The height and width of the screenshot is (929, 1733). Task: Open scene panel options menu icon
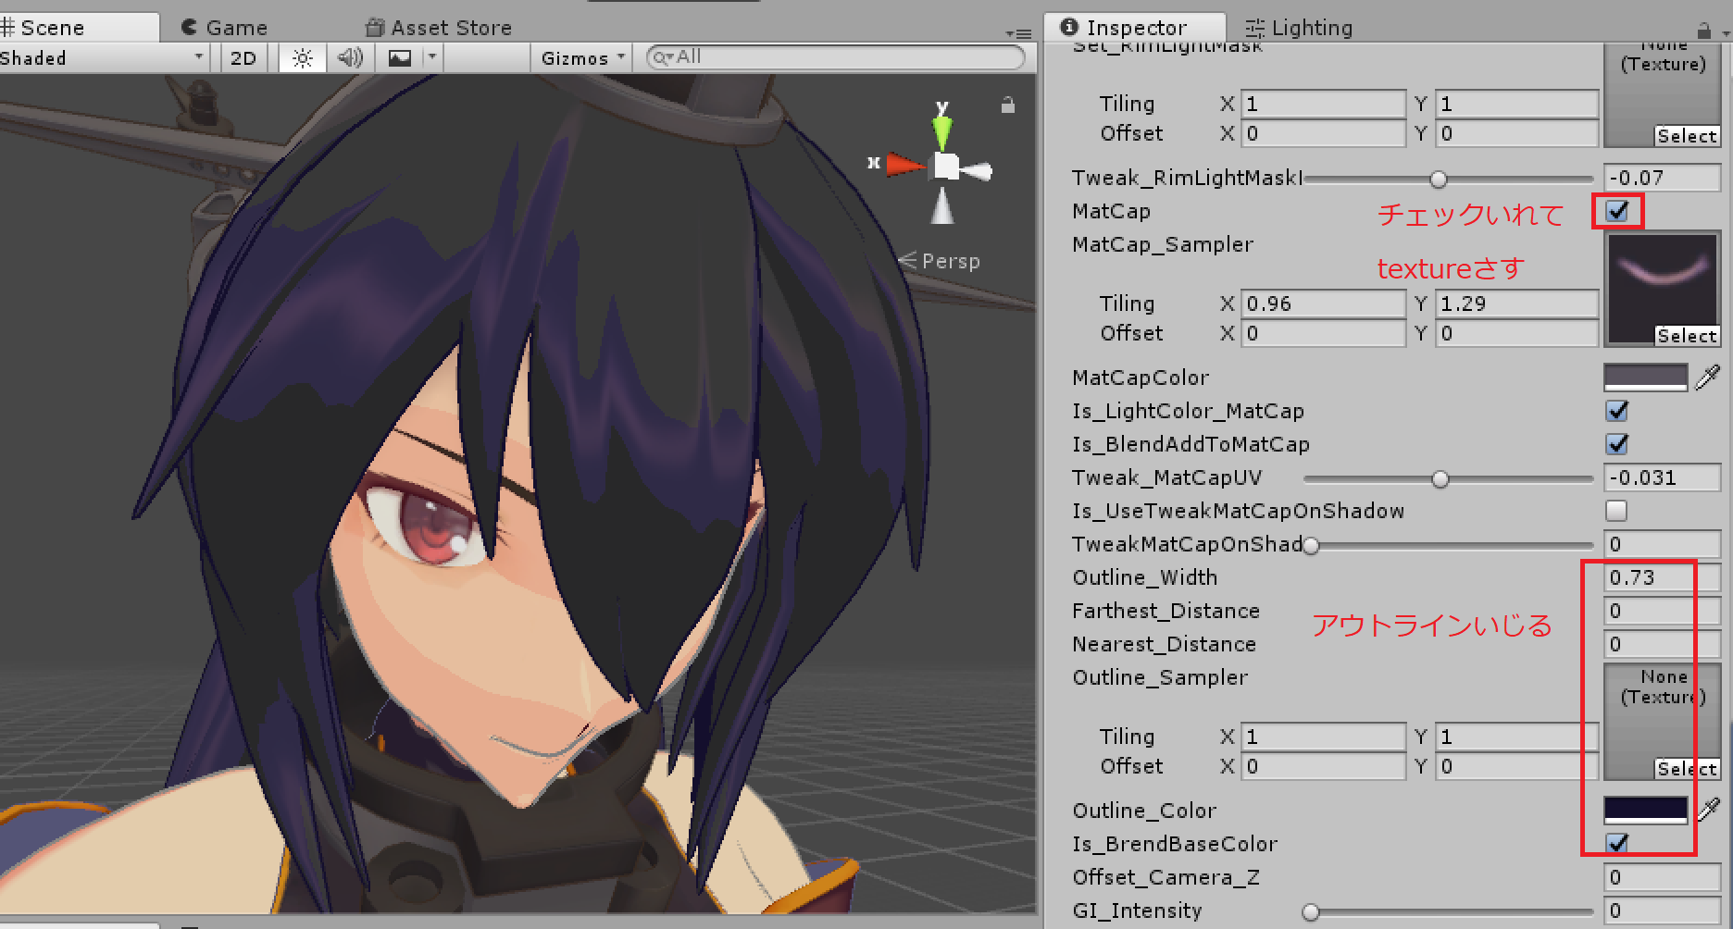1018,33
